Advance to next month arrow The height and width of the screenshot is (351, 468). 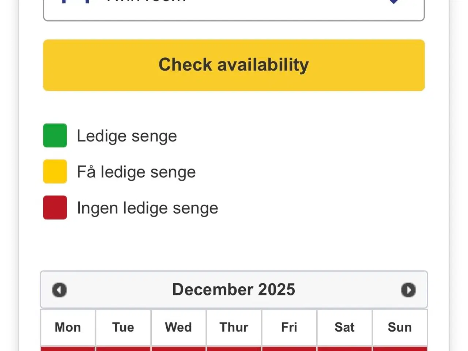[408, 290]
